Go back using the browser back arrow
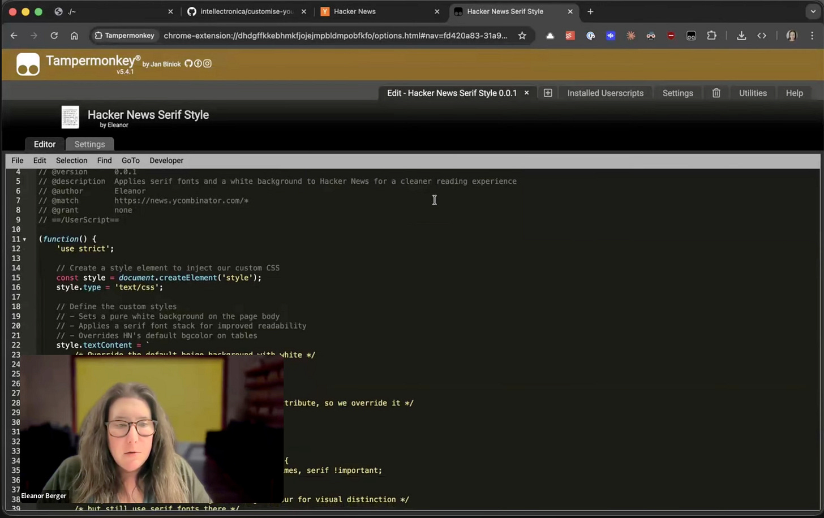The width and height of the screenshot is (824, 518). pyautogui.click(x=14, y=36)
